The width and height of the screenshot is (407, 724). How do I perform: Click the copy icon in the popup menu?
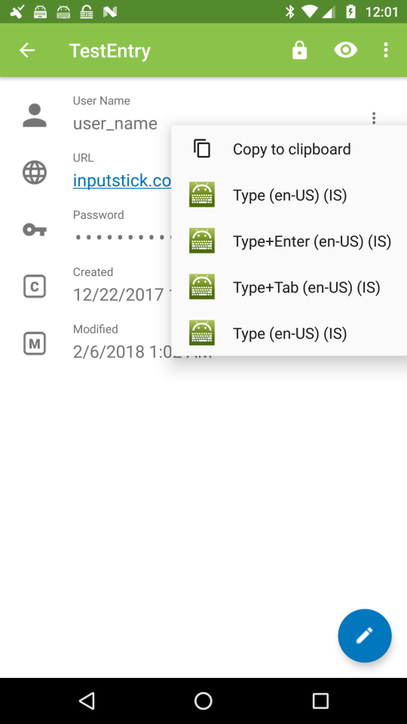(x=202, y=149)
